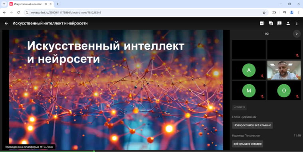Open a new browser tab
Image resolution: width=303 pixels, height=152 pixels.
click(57, 4)
